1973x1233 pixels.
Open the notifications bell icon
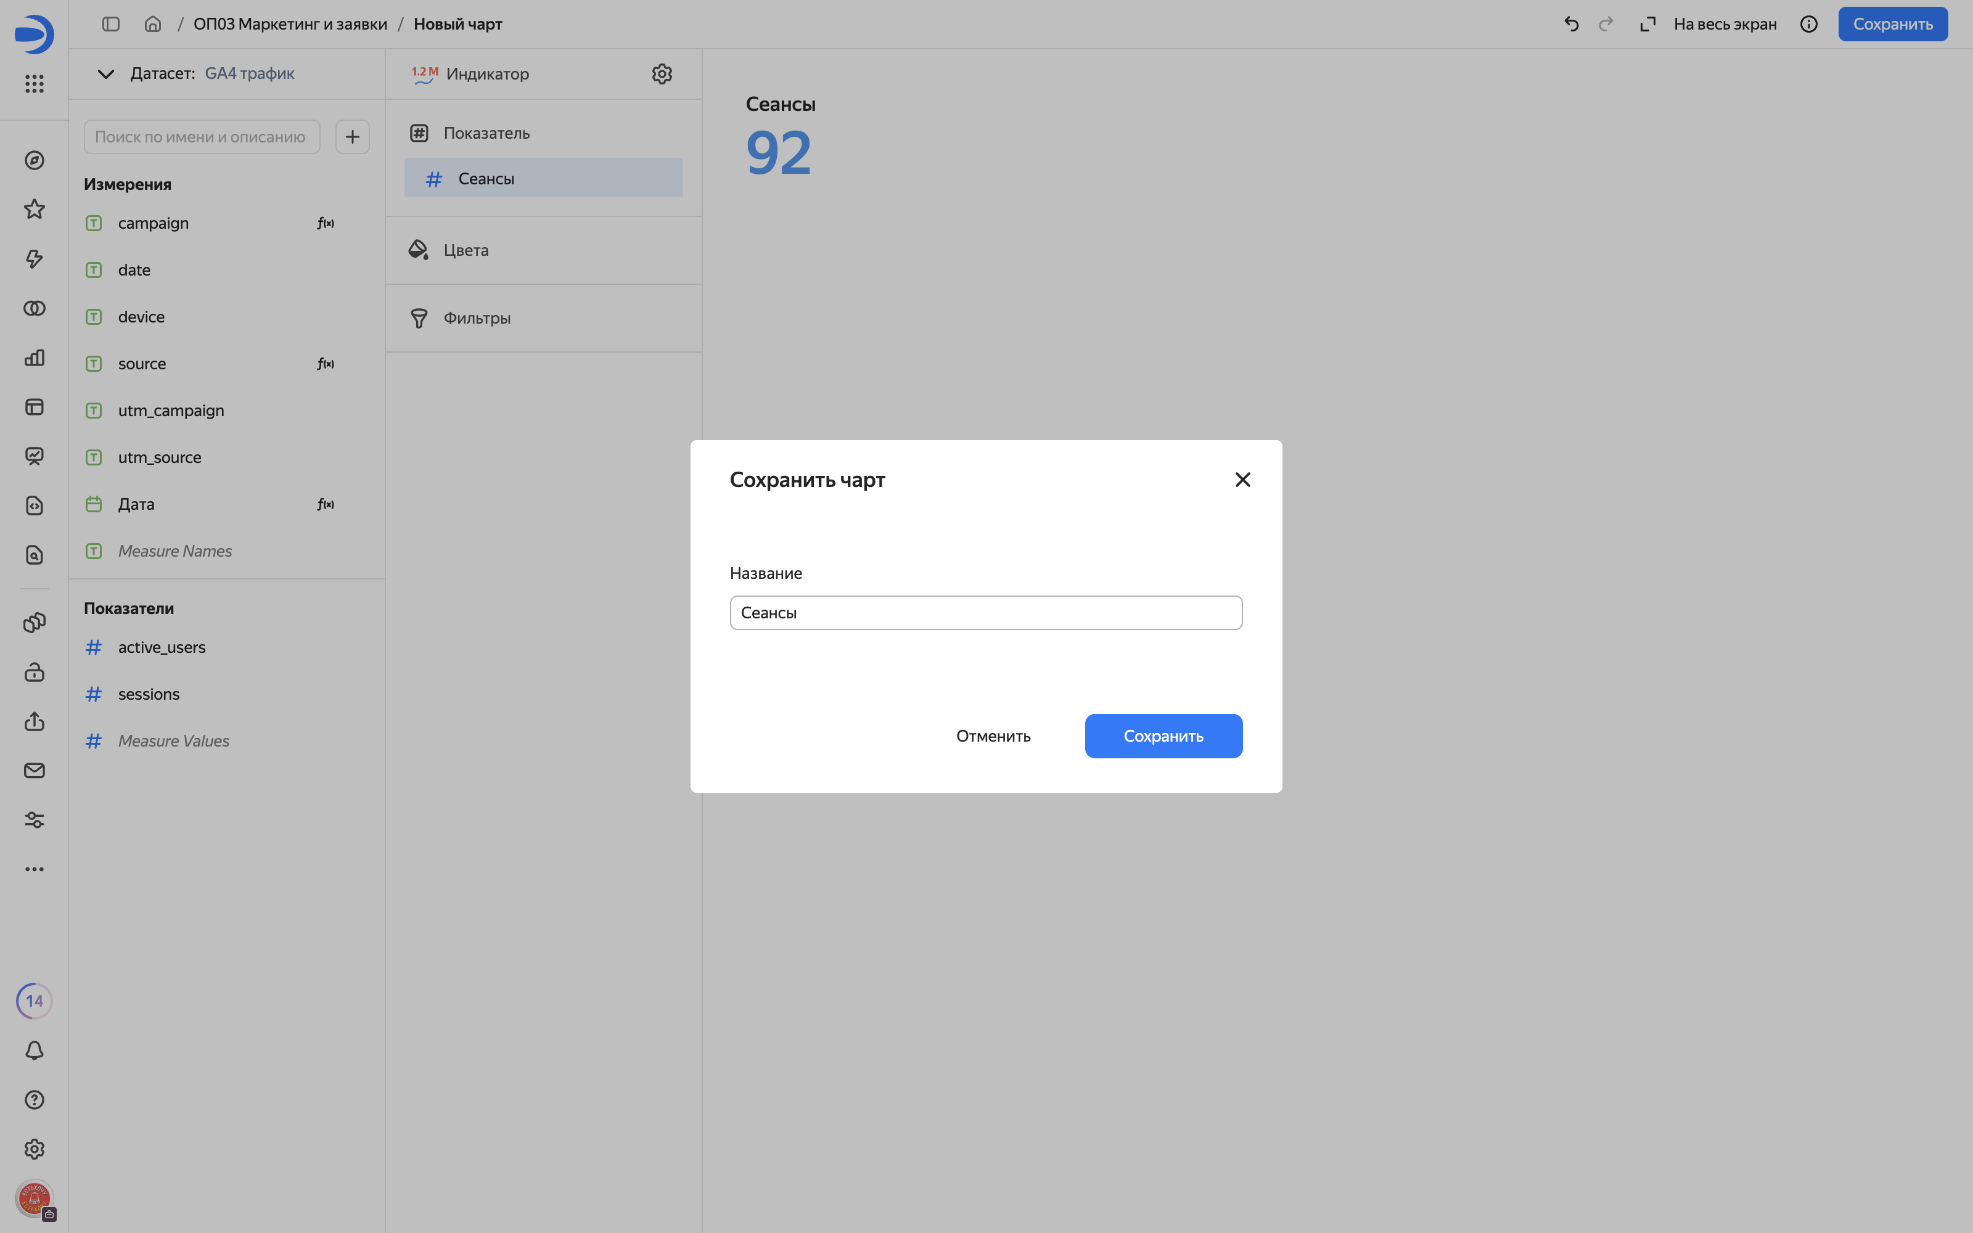[x=35, y=1051]
